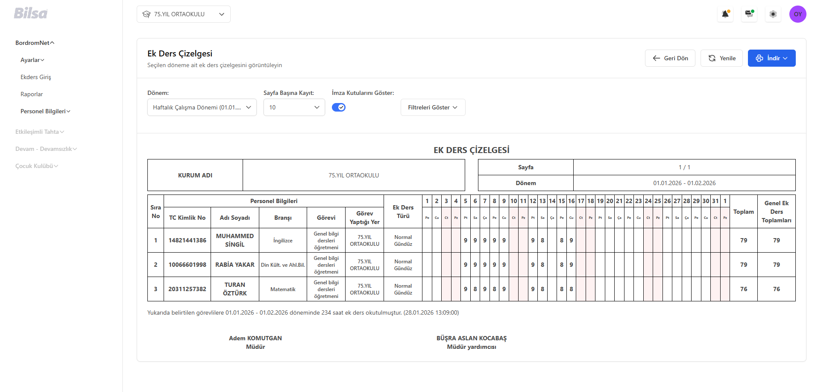Click the printer icon on İndir button
815x392 pixels.
759,58
